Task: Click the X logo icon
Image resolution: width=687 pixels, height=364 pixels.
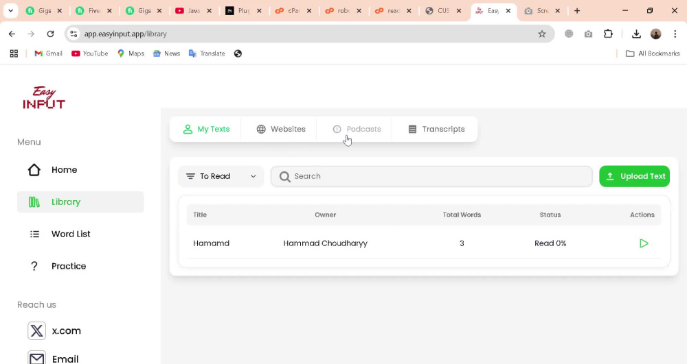Action: (37, 331)
